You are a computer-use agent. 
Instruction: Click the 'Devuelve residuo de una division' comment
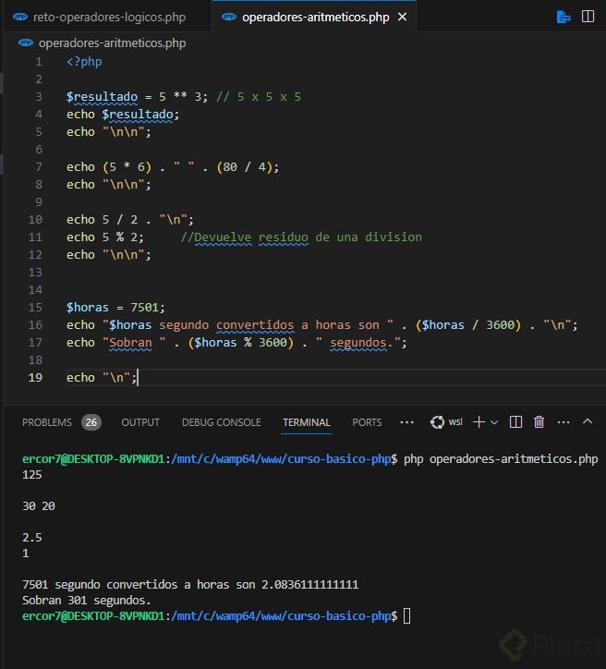click(x=301, y=237)
